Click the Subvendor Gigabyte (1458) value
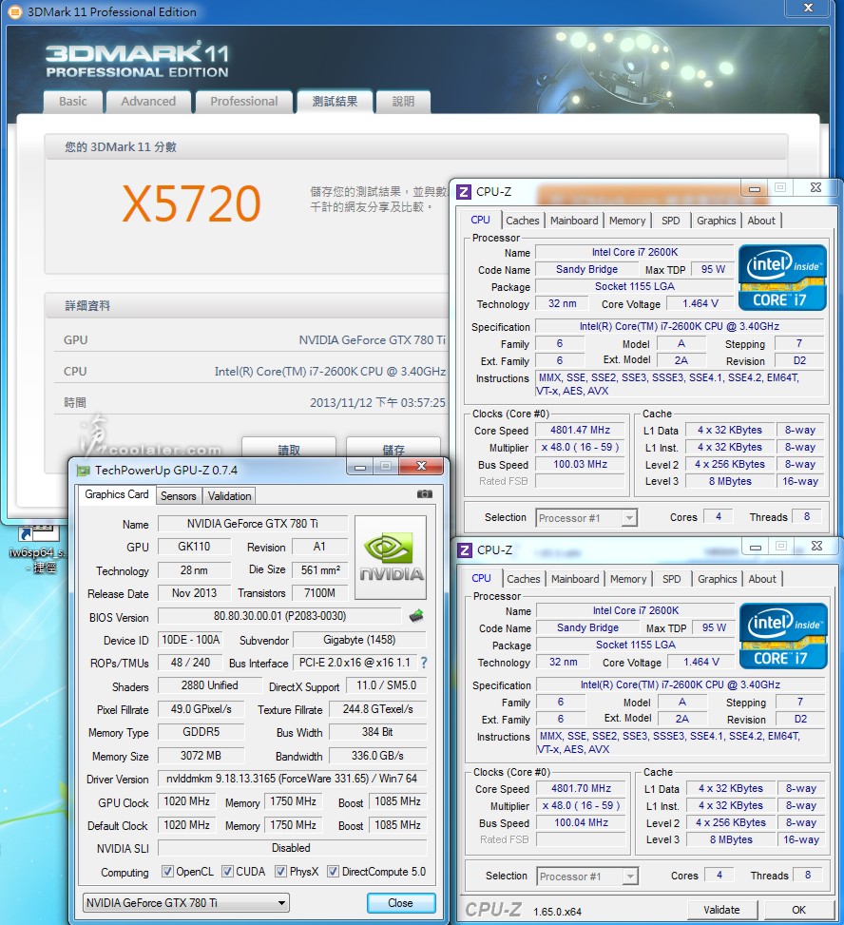 click(x=360, y=640)
